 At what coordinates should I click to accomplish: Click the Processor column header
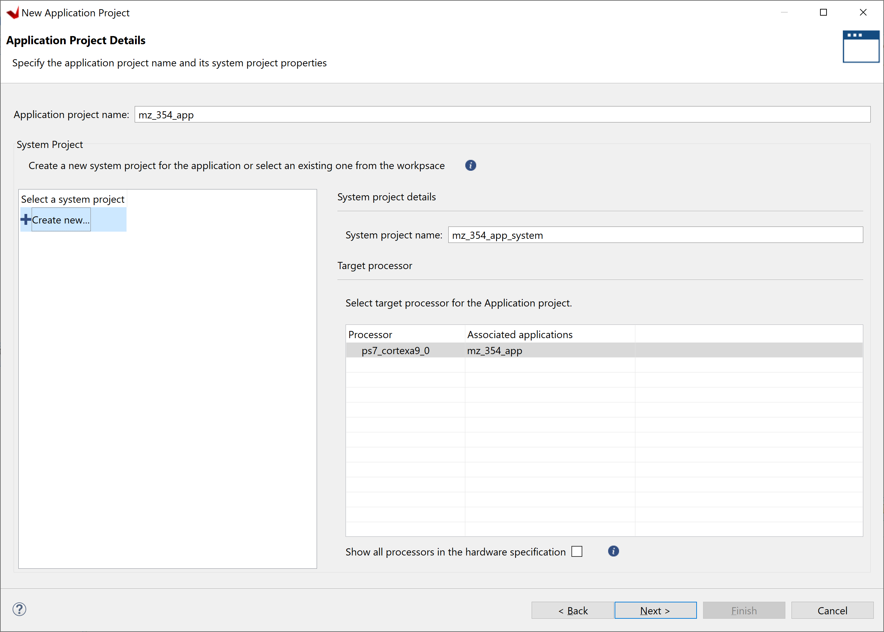[370, 334]
